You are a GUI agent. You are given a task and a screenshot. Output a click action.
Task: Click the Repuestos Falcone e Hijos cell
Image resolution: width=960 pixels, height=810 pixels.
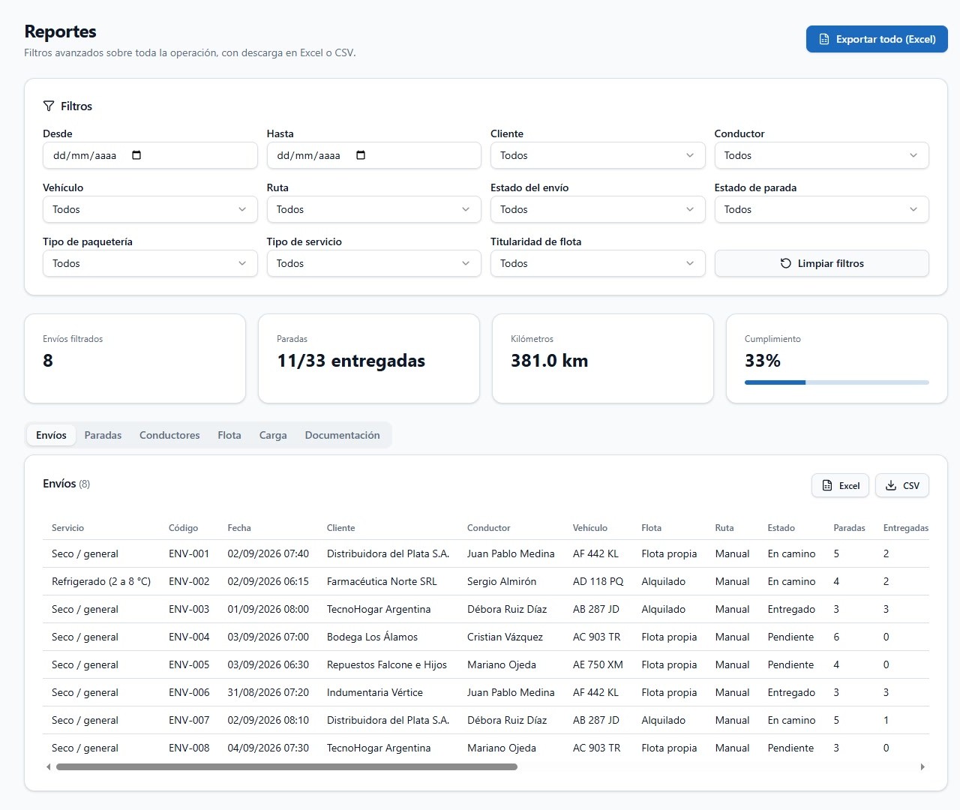387,664
